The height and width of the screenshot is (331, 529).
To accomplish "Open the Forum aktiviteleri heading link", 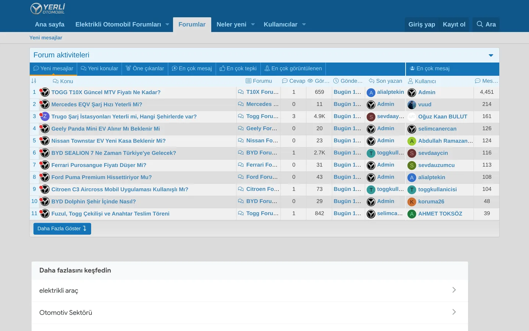I will (61, 55).
